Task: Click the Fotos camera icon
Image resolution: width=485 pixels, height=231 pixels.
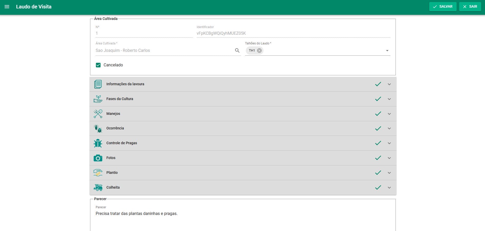Action: tap(98, 158)
